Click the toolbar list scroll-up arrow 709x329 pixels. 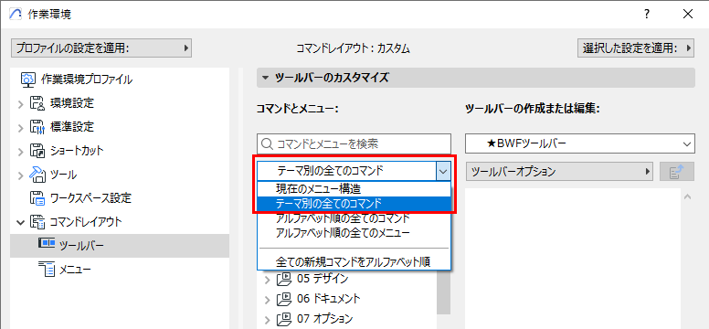click(x=687, y=196)
